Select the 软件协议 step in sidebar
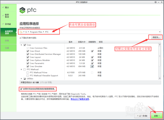This screenshot has width=164, height=120. (x=9, y=16)
